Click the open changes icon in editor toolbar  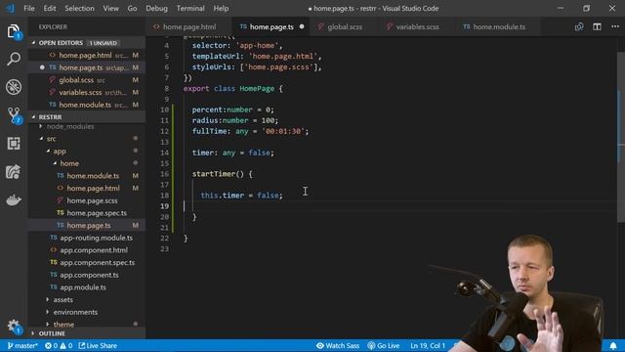579,26
